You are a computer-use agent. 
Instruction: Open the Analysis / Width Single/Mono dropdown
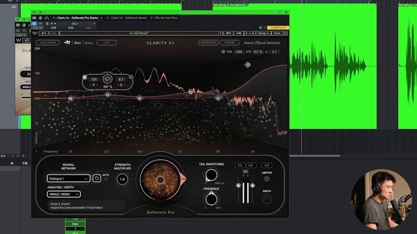[x=64, y=194]
